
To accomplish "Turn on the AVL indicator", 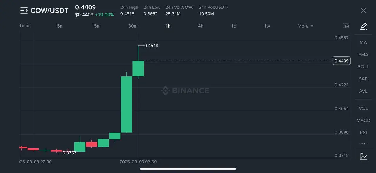I will [363, 91].
